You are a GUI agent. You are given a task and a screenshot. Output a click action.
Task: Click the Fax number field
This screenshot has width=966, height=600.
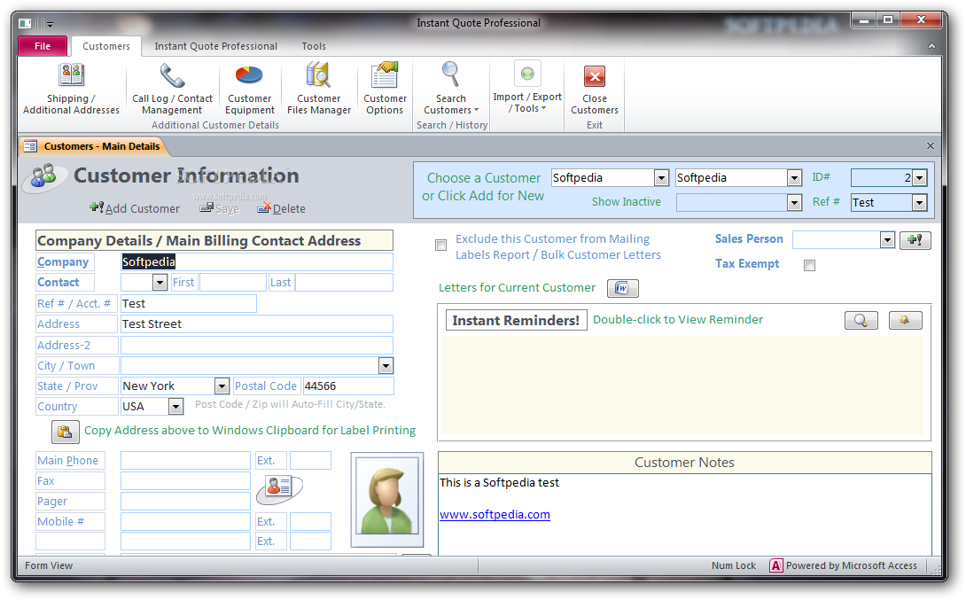click(185, 481)
